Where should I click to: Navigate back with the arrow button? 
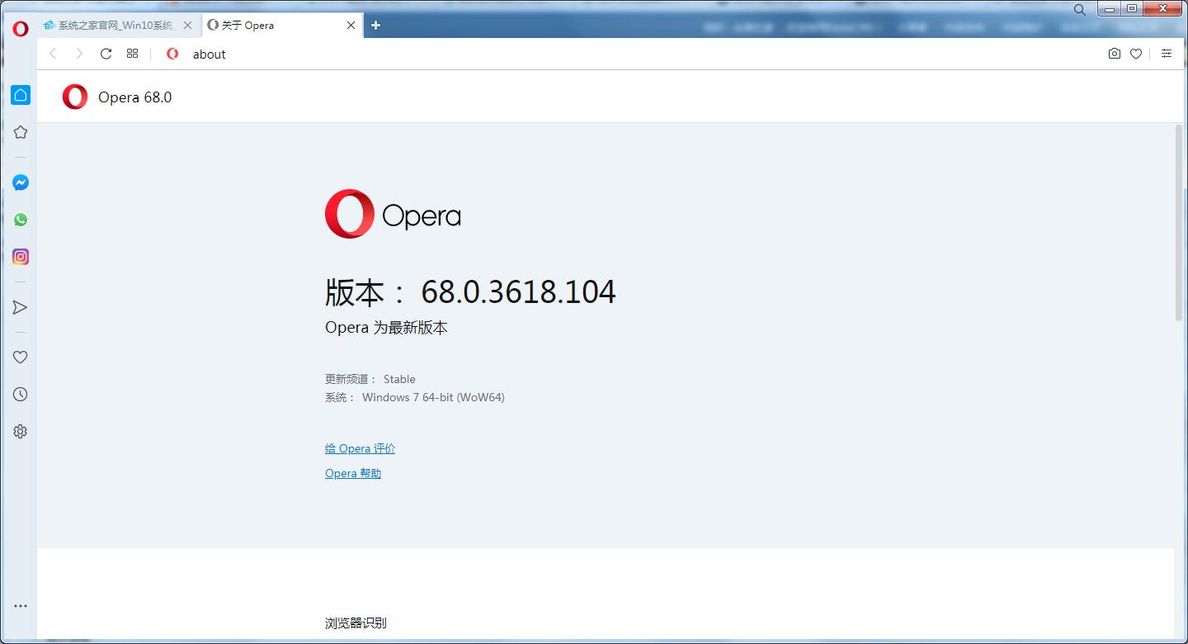click(x=53, y=53)
